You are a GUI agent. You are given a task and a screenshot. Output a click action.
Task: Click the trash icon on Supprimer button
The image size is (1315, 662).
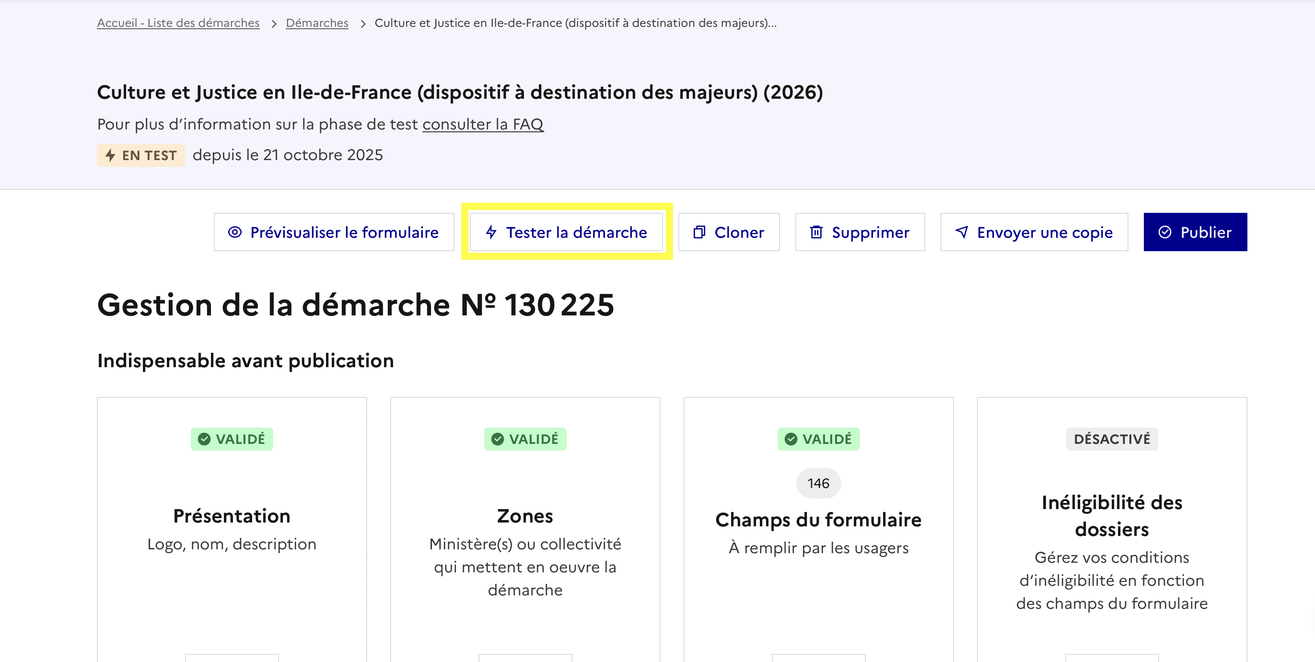tap(816, 232)
